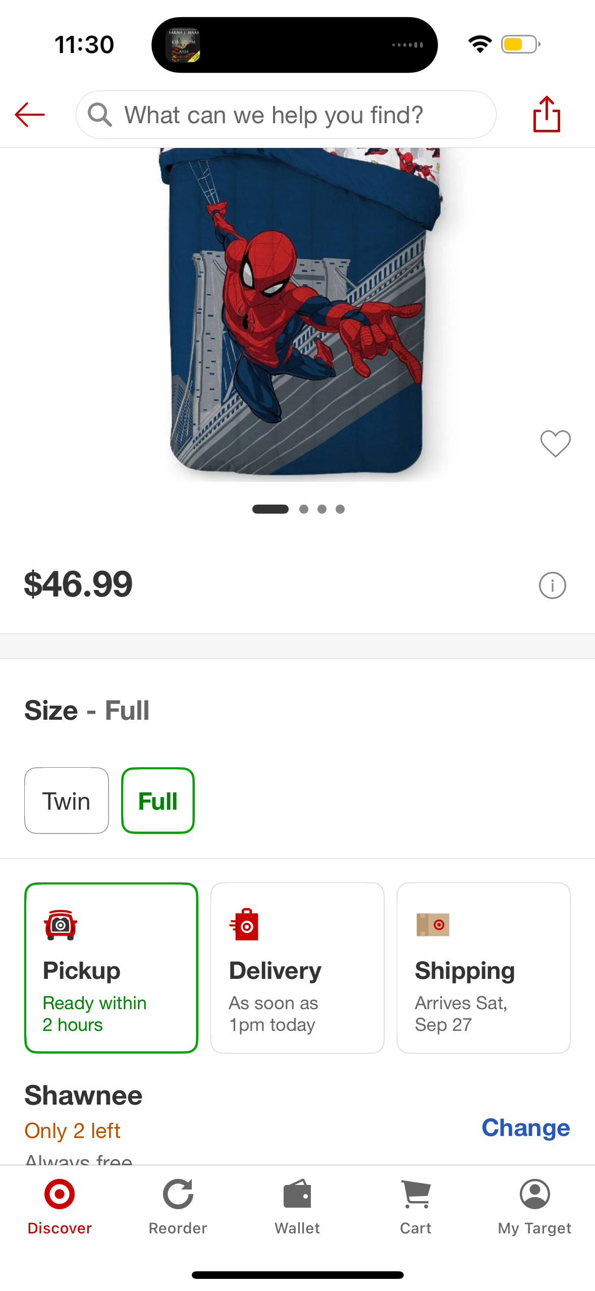
Task: Choose the Delivery fulfillment option
Action: click(x=297, y=967)
